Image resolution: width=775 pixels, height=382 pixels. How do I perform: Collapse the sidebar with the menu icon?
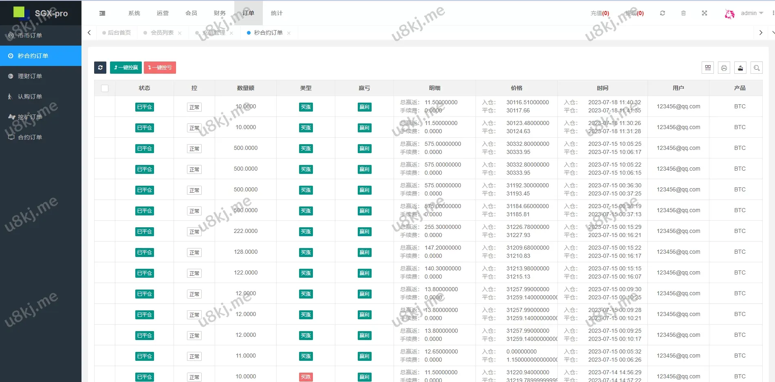(x=102, y=13)
